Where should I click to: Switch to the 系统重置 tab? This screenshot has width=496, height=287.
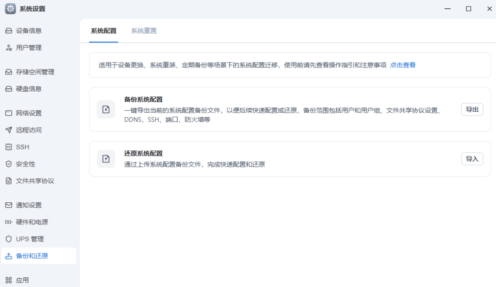pos(144,31)
